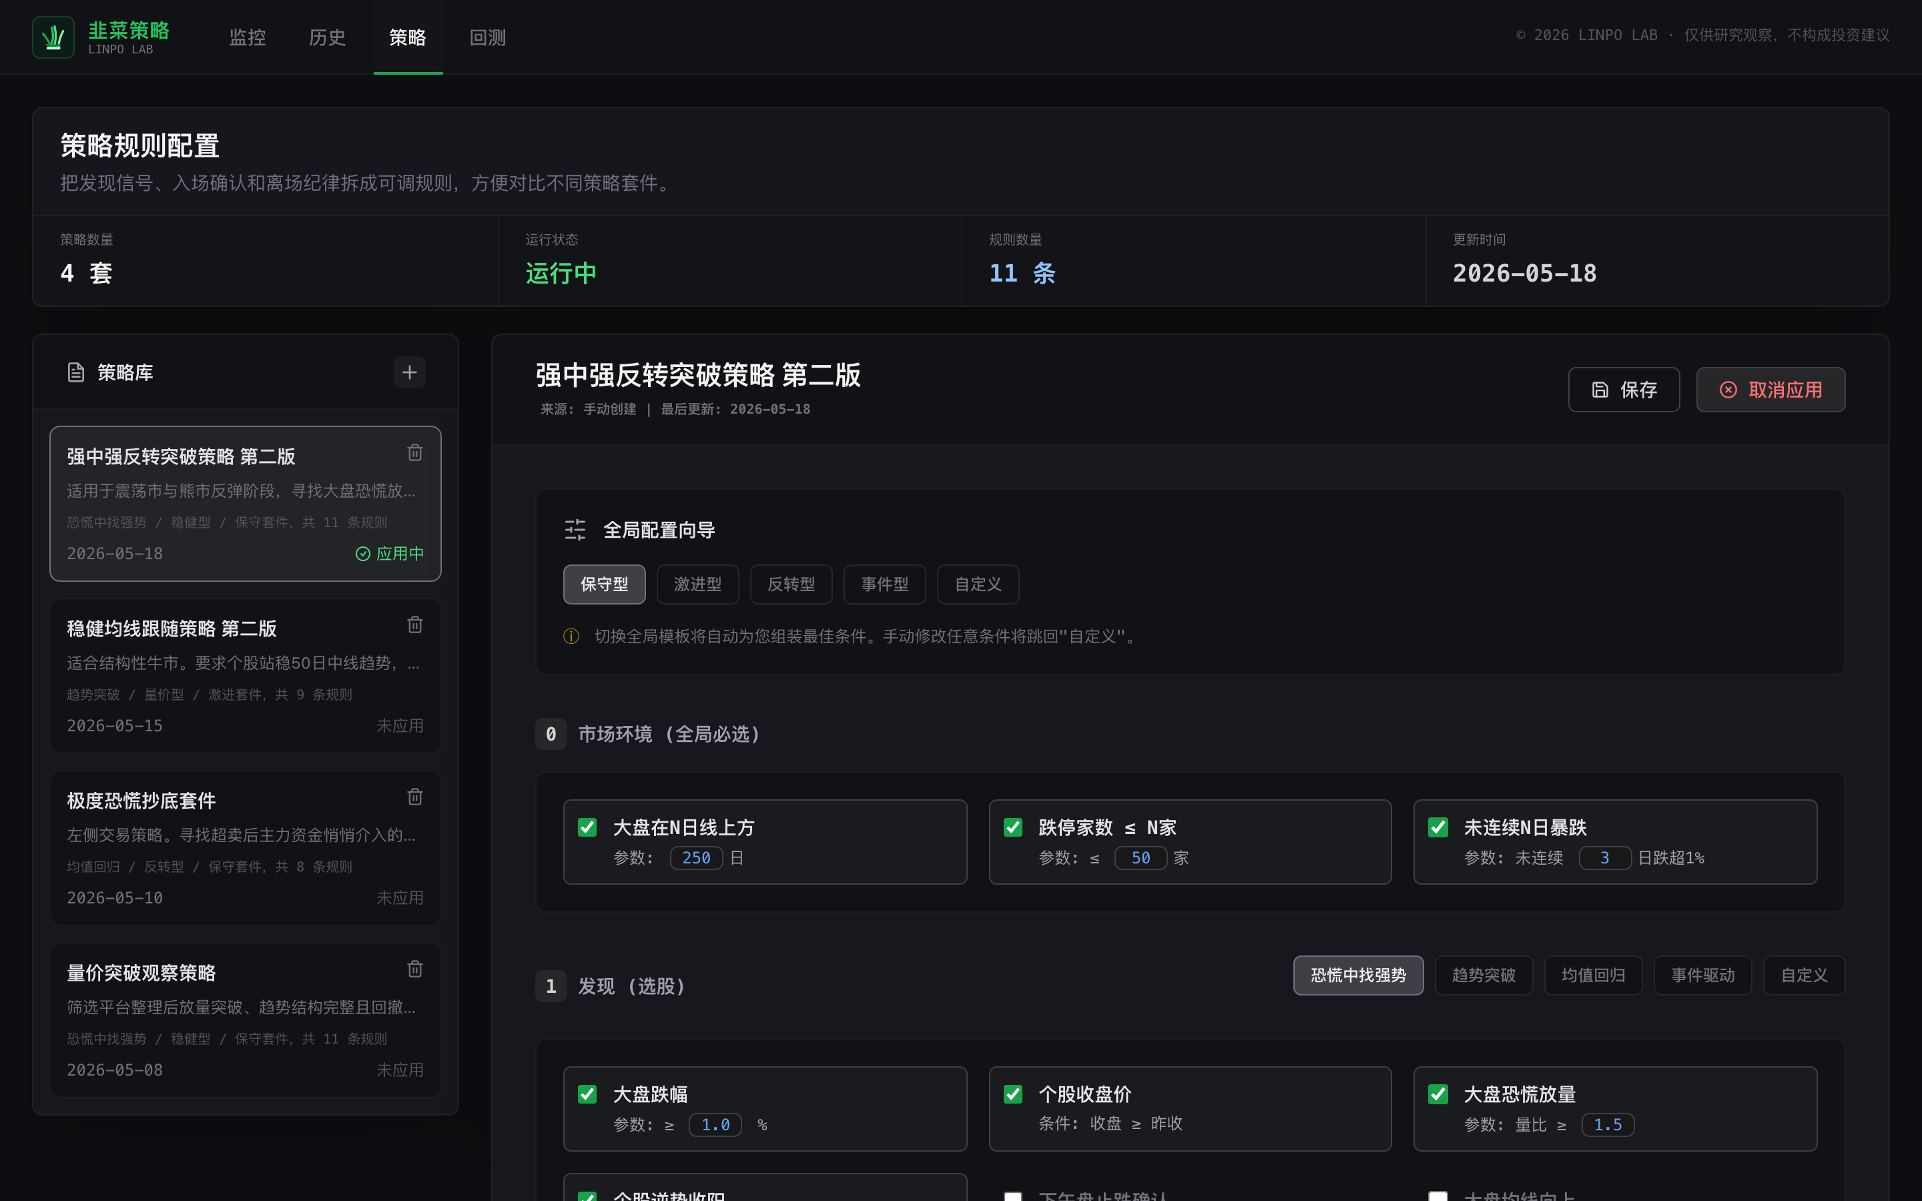Select the 反转型 global template
This screenshot has height=1201, width=1922.
point(791,584)
